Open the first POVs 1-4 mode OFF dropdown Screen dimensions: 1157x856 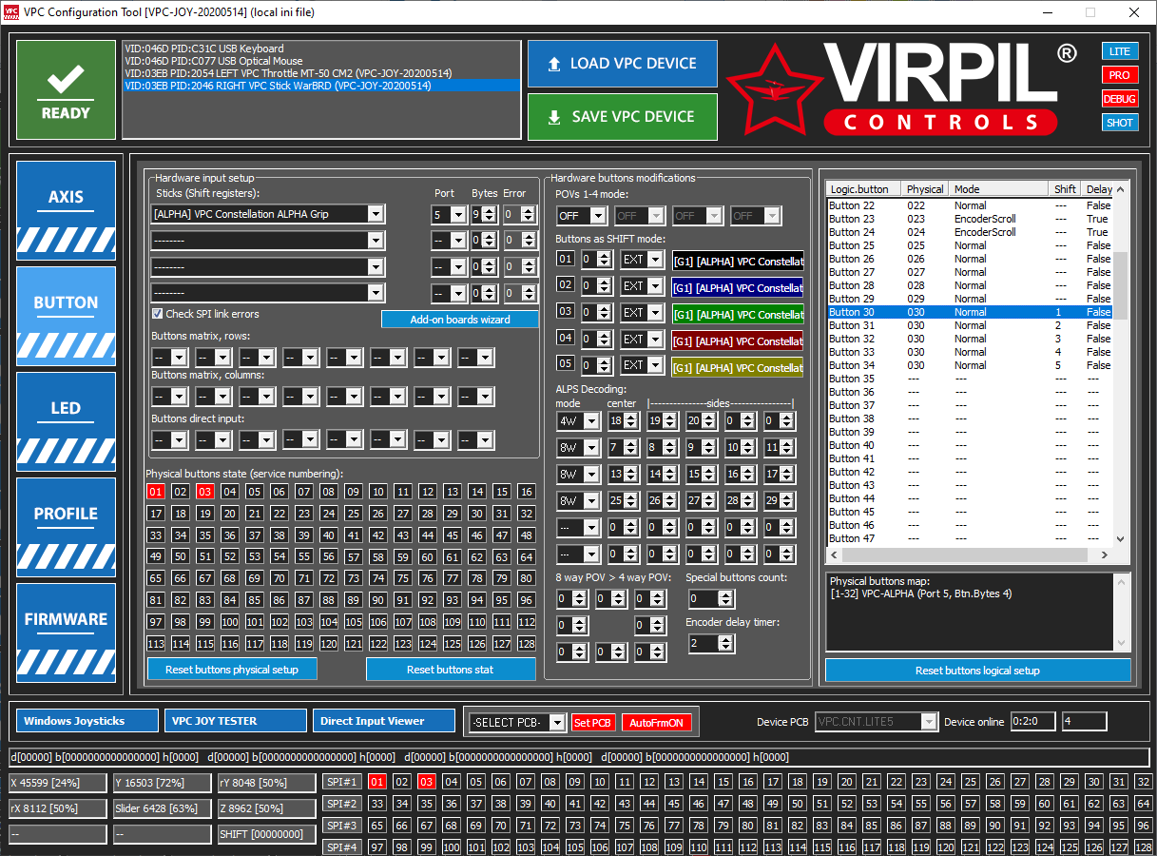[581, 216]
